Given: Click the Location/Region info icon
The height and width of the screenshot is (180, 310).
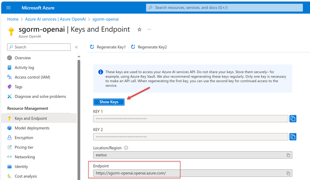Looking at the screenshot, I should point(126,147).
